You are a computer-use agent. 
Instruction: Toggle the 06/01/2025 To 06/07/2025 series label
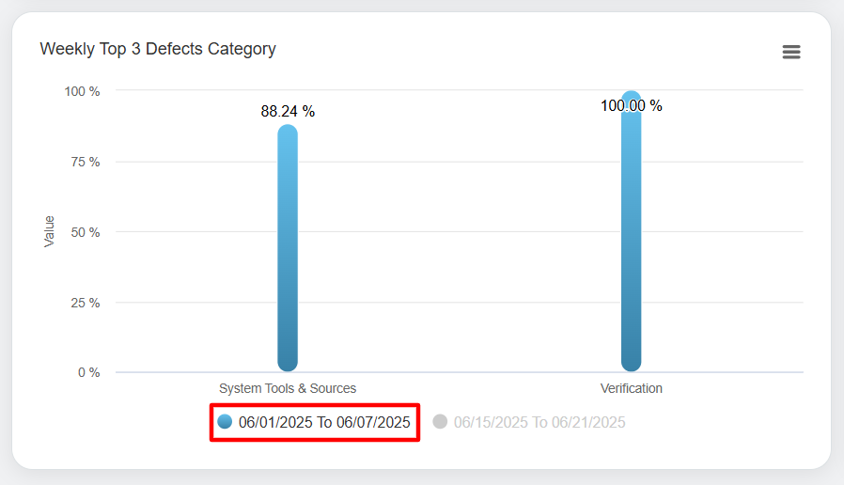[324, 423]
